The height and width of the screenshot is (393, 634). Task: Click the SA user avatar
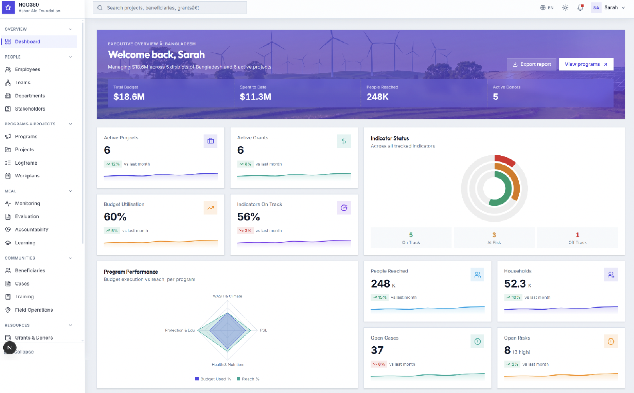[x=596, y=8]
